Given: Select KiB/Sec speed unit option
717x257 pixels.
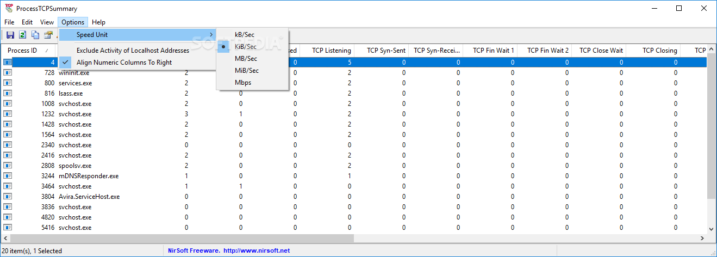Looking at the screenshot, I should pyautogui.click(x=252, y=47).
